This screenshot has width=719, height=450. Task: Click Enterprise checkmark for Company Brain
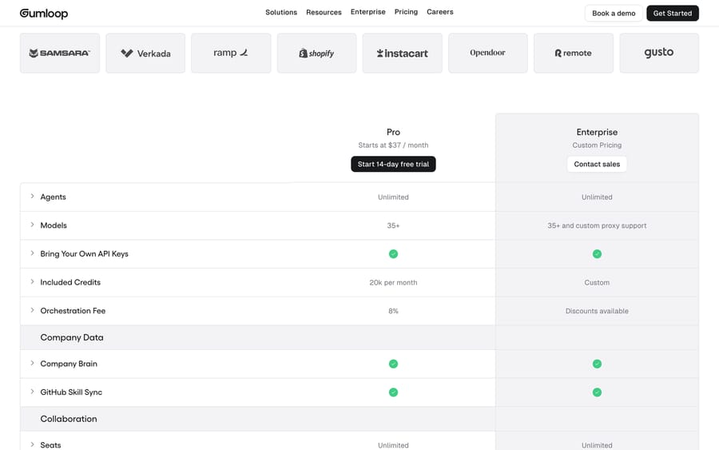[597, 364]
